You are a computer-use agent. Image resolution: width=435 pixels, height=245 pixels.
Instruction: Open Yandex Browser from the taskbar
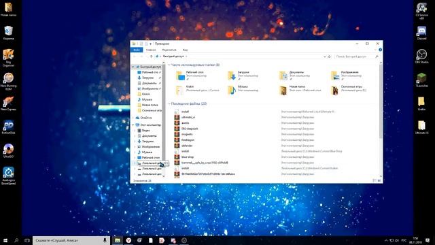[128, 240]
